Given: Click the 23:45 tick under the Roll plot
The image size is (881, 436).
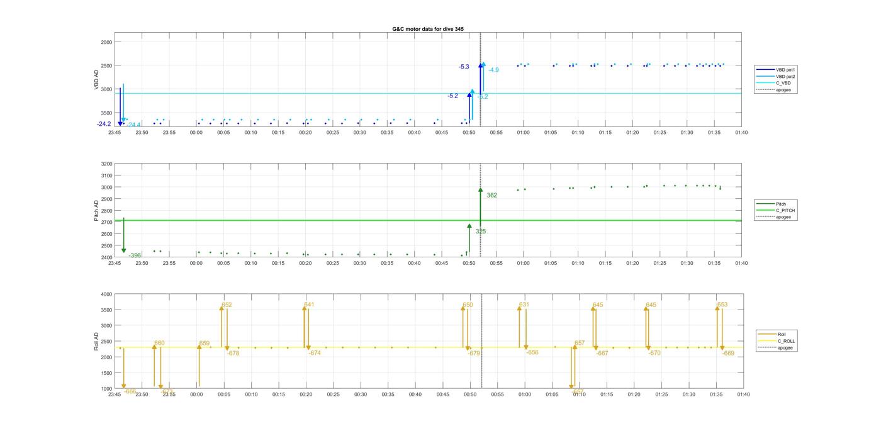Looking at the screenshot, I should (115, 394).
